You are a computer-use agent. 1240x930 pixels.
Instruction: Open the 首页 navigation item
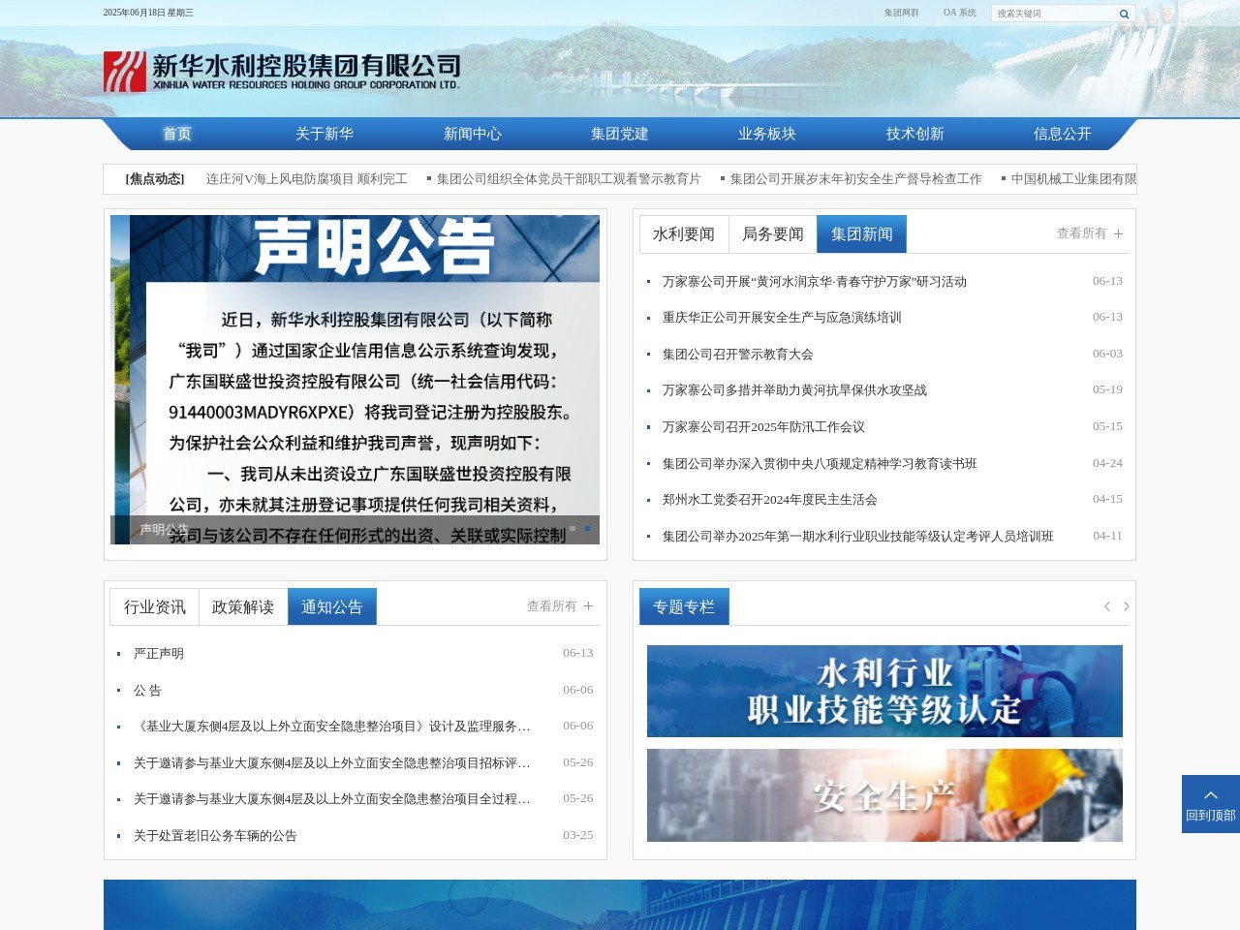(177, 134)
